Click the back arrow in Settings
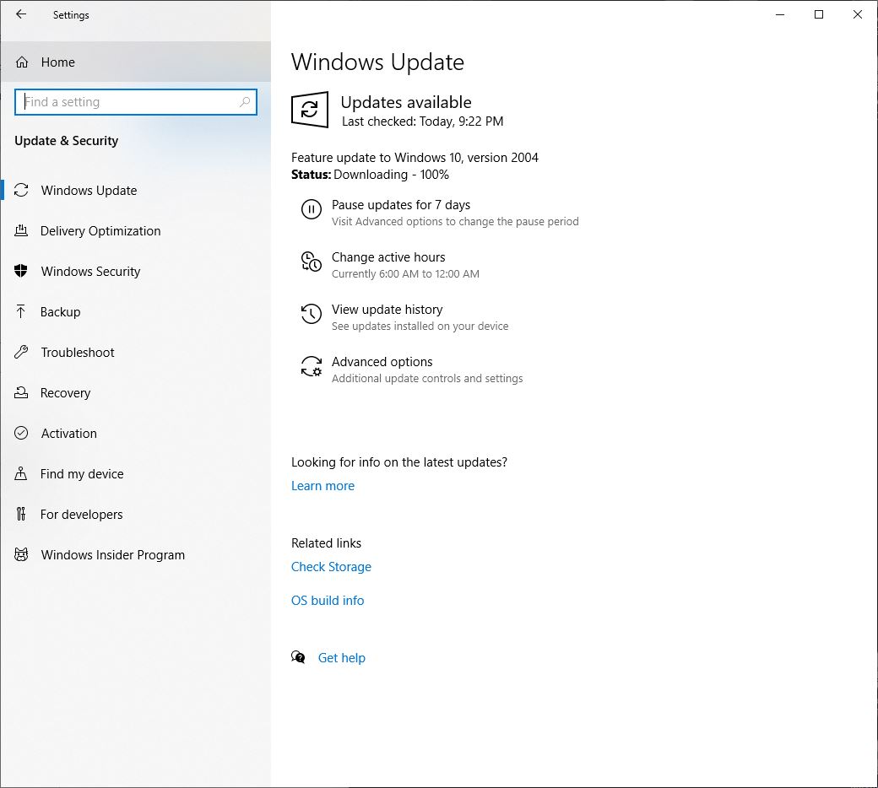This screenshot has width=878, height=788. click(21, 14)
